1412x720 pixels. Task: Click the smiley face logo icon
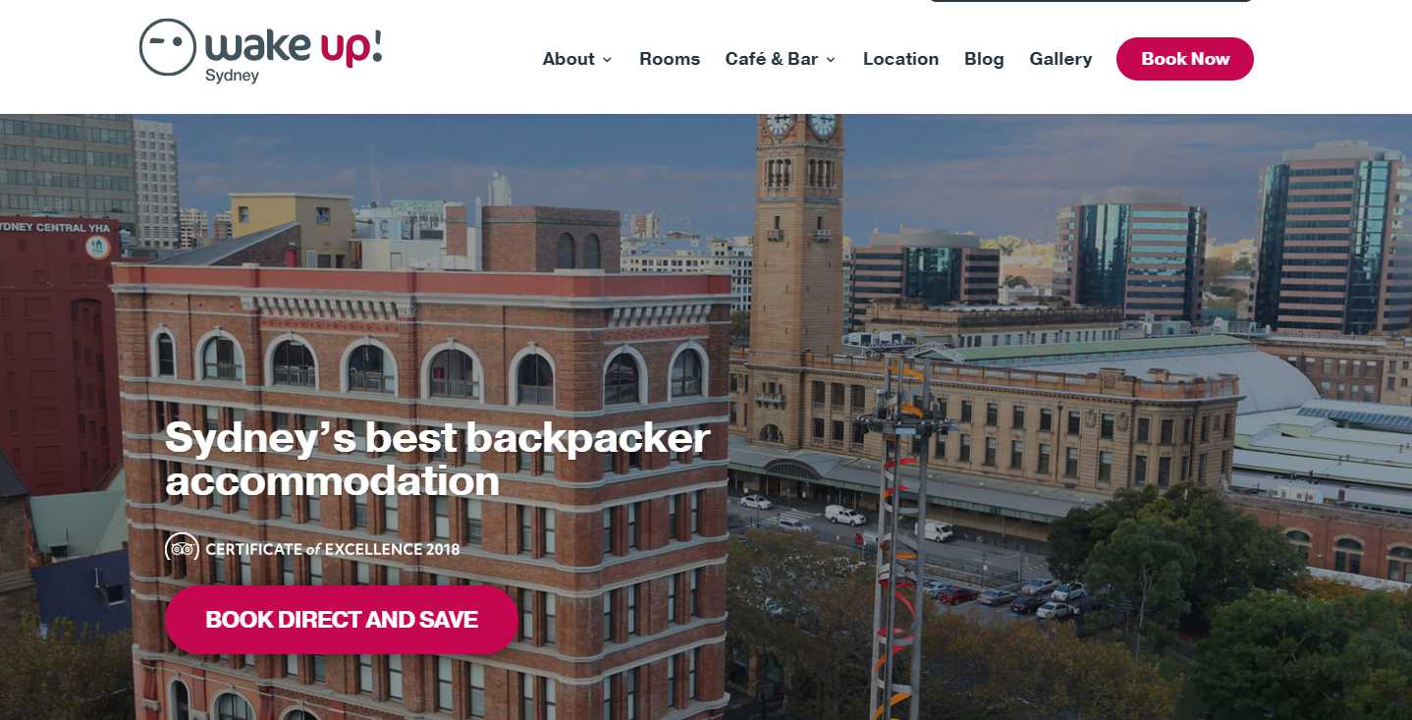coord(168,47)
